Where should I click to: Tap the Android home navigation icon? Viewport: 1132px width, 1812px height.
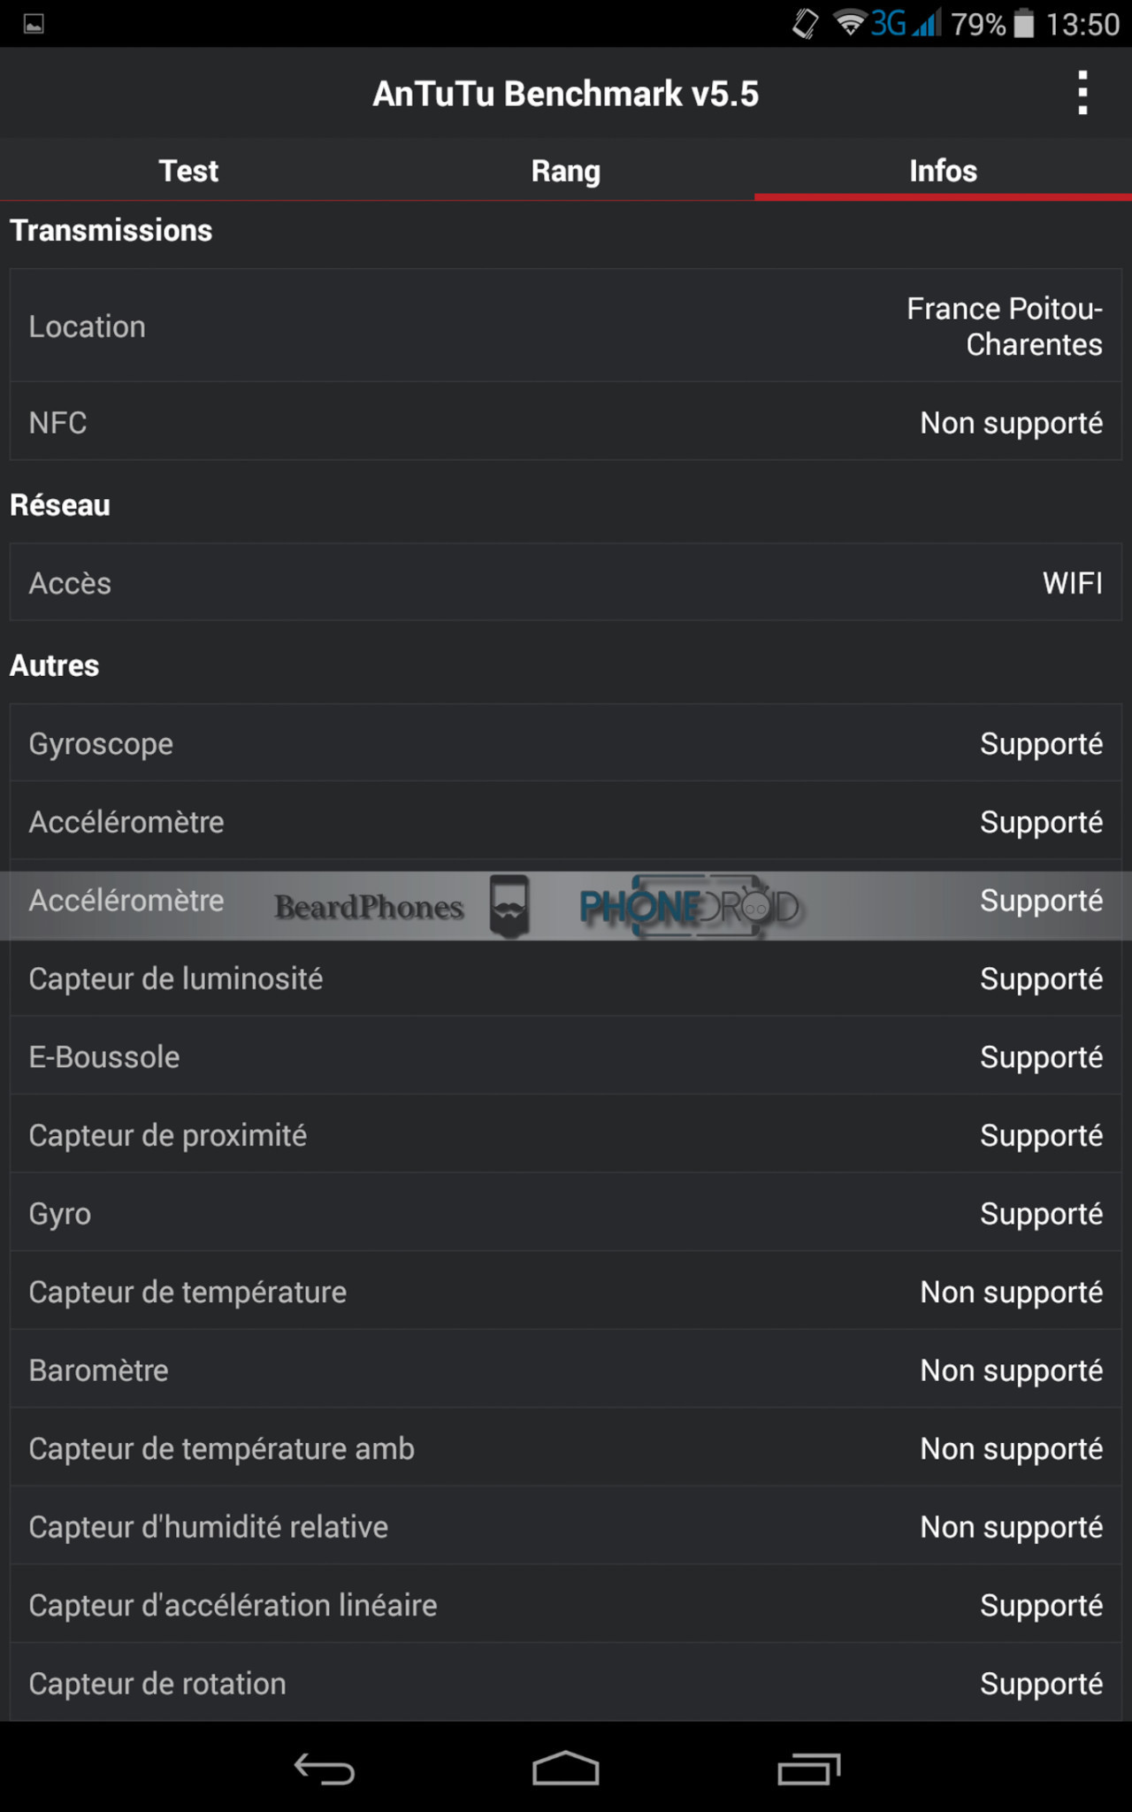566,1770
